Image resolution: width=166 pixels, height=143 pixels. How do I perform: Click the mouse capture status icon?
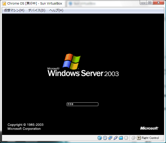[134, 138]
